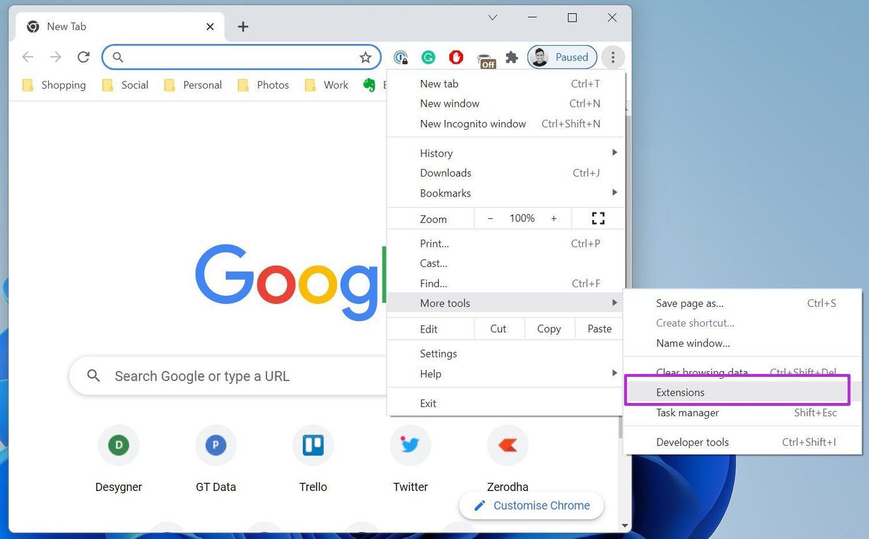Open the Work bookmarks folder
The width and height of the screenshot is (869, 539).
tap(326, 85)
